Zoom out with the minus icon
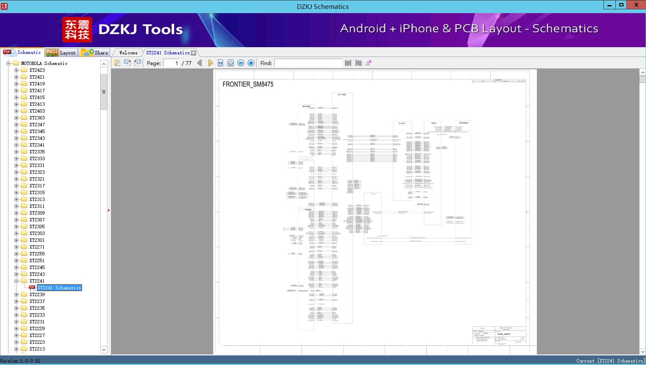The height and width of the screenshot is (365, 646). pos(241,63)
